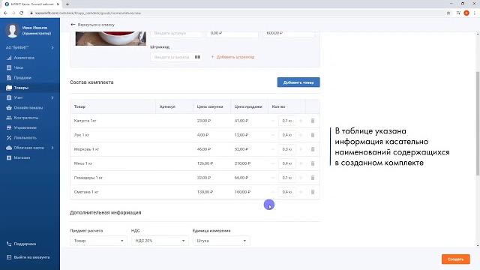Click the product photo thumbnail
Viewport: 480px width, 270px height.
[111, 38]
